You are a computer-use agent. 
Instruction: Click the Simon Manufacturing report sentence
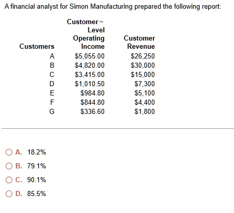point(113,7)
